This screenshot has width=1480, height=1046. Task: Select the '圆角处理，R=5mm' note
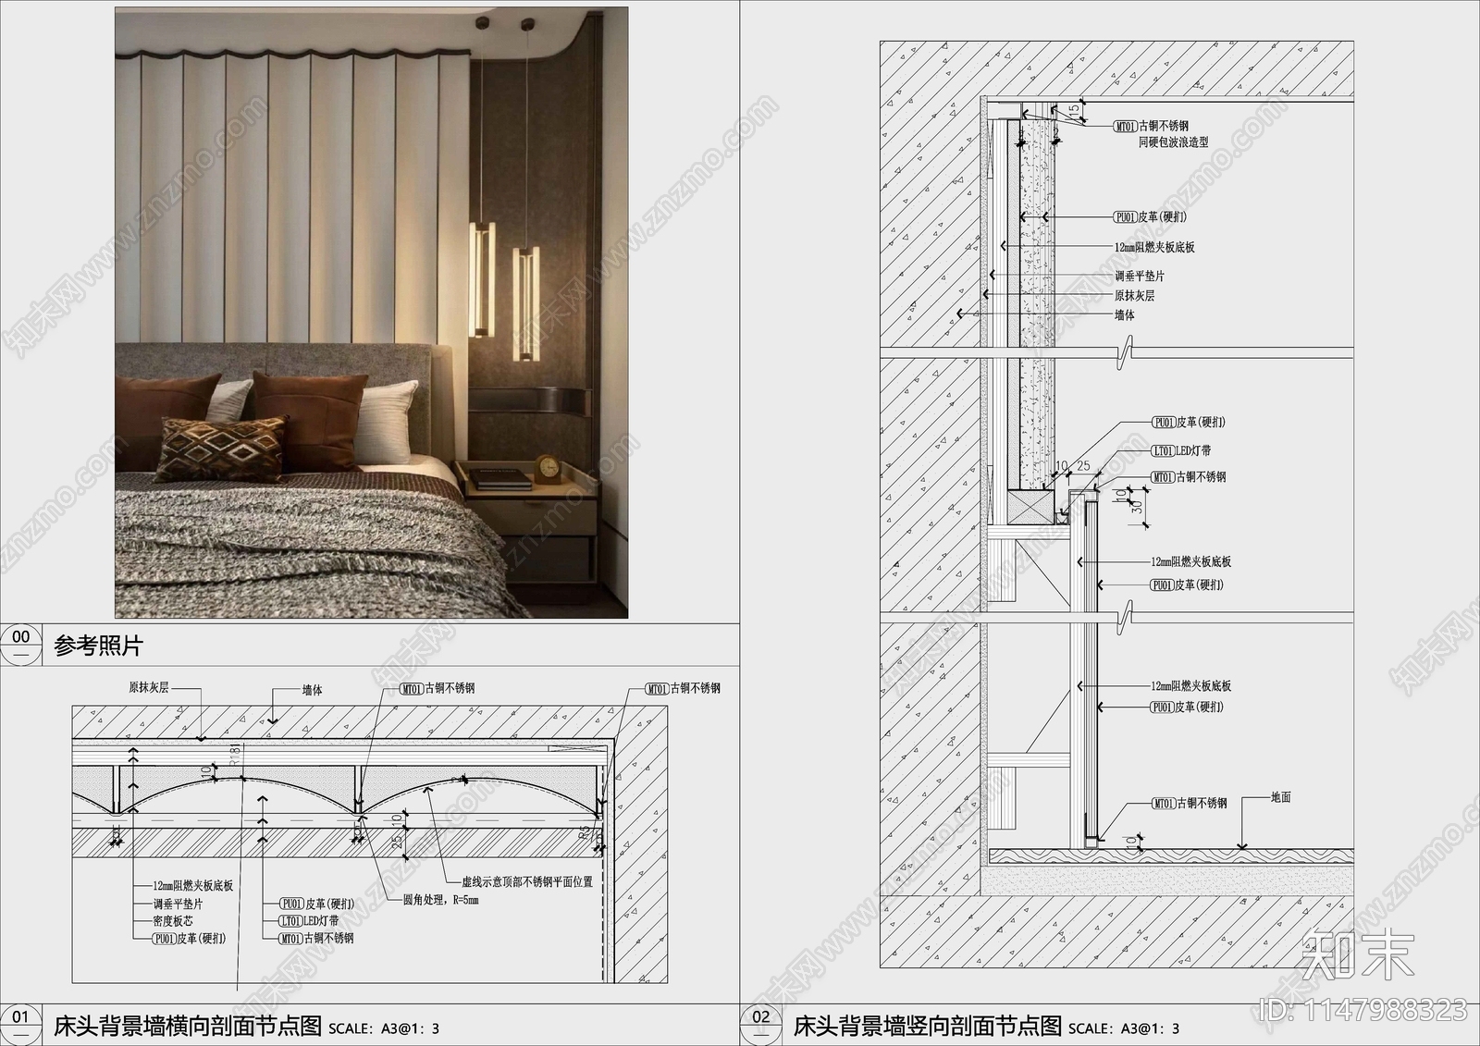click(x=441, y=899)
